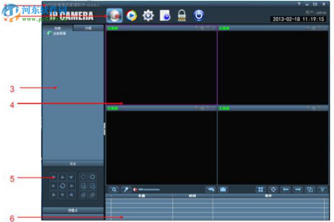Screen dimensions: 334x222
Task: Adjust the volume slider
Action: pyautogui.click(x=149, y=189)
